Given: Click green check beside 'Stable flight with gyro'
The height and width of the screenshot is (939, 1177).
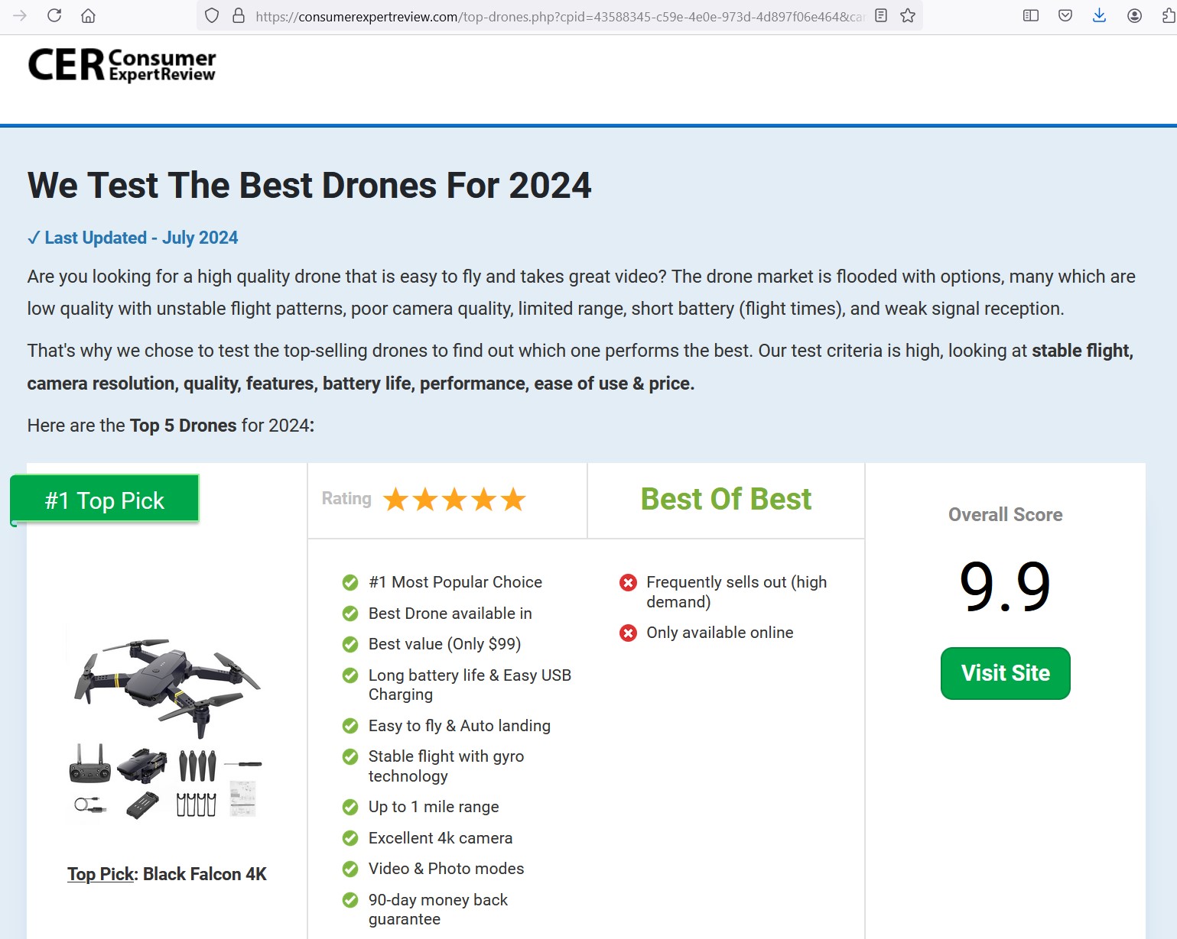Looking at the screenshot, I should click(350, 756).
